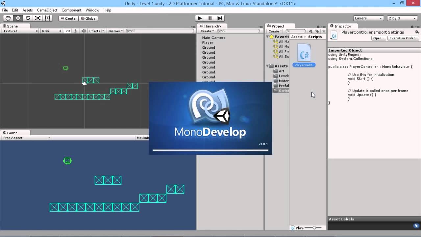Select the Rect transform tool
This screenshot has width=421, height=237.
point(48,18)
